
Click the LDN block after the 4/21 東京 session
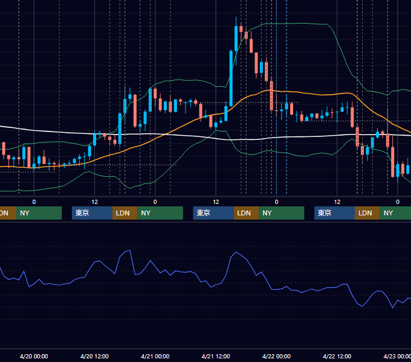[246, 213]
